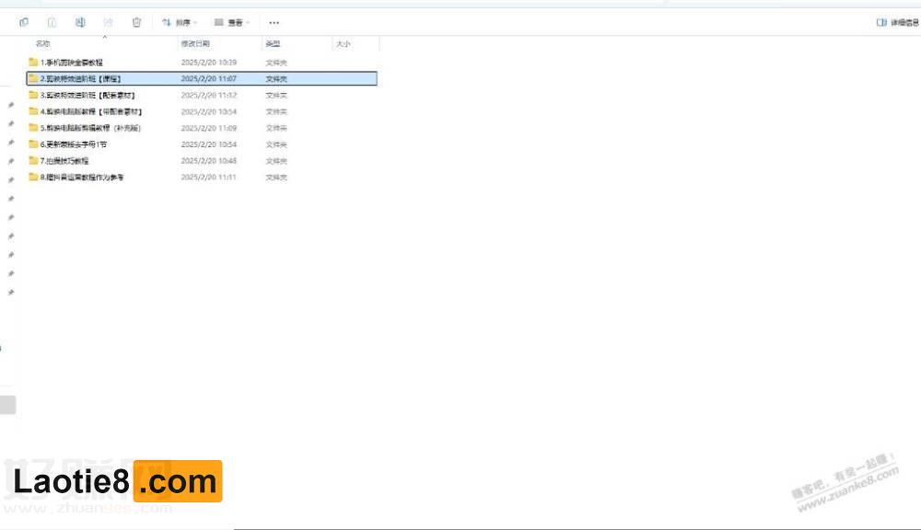This screenshot has height=530, width=921.
Task: Click the Rename icon in the toolbar
Action: point(80,22)
